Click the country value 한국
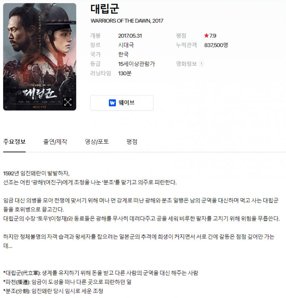The height and width of the screenshot is (298, 286). point(123,54)
